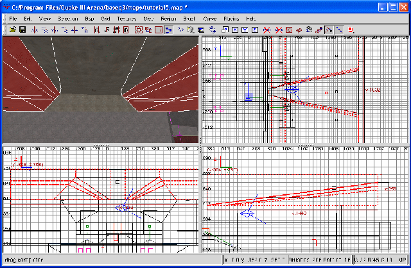
Task: Click the Select touching icon
Action: coord(107,30)
